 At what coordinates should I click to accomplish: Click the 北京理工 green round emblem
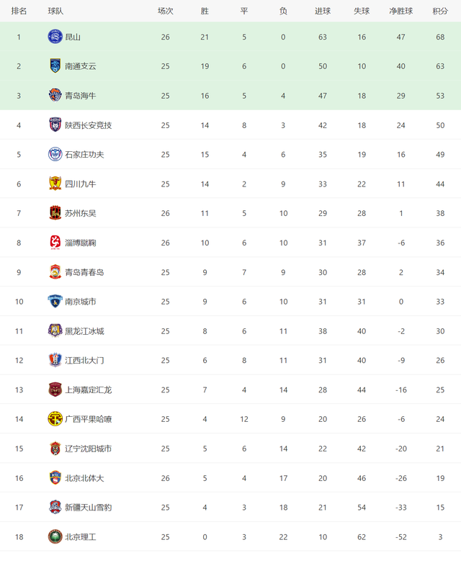pyautogui.click(x=55, y=536)
